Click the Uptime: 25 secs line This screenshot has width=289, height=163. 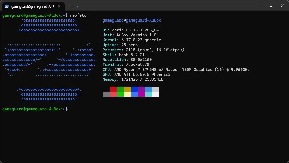120,45
